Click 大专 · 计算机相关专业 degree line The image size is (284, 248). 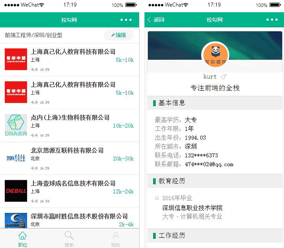[192, 217]
